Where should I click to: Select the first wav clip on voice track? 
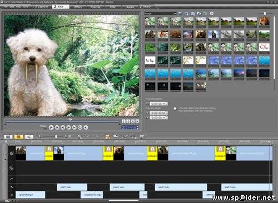pos(72,187)
